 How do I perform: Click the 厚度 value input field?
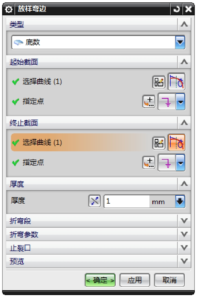click(127, 201)
